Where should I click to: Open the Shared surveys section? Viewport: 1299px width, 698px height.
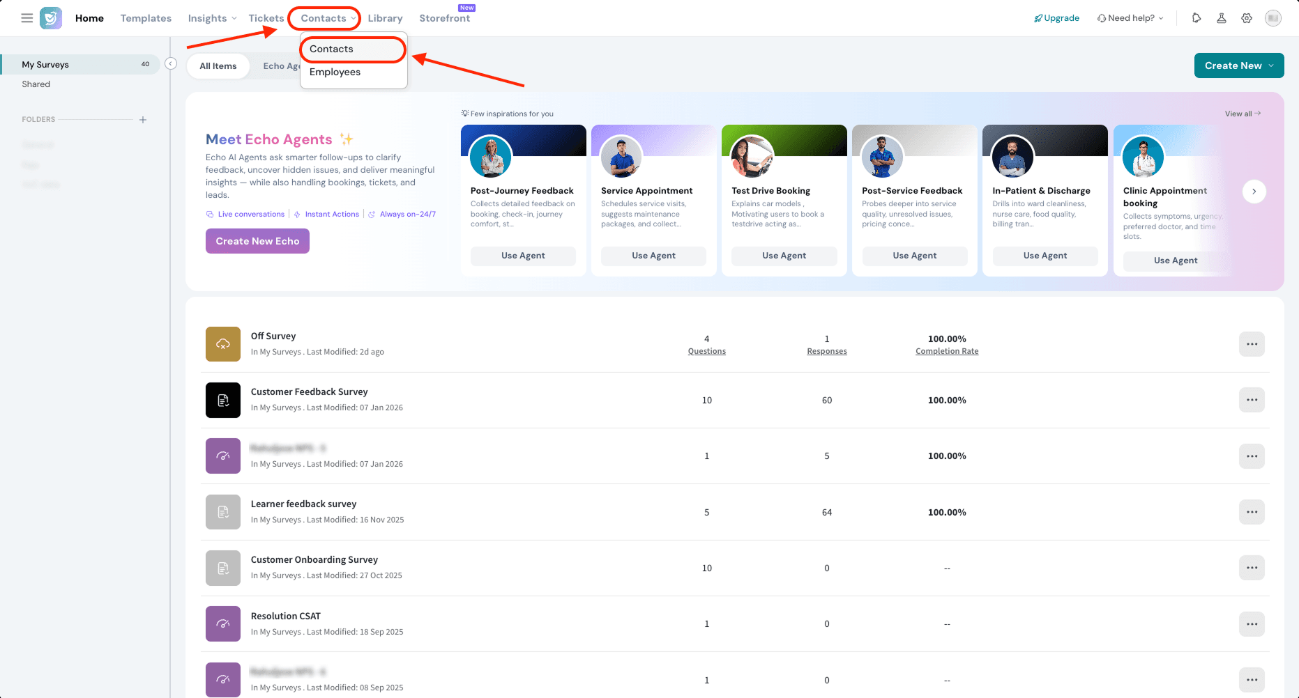click(36, 84)
